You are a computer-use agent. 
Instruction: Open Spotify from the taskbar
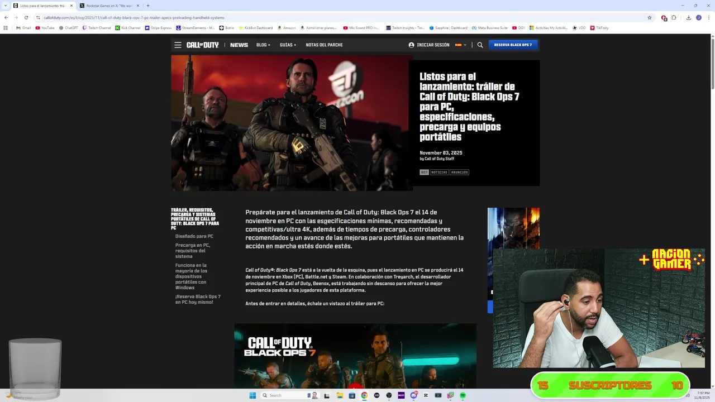click(463, 395)
